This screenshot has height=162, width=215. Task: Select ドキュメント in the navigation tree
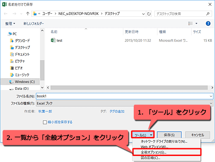click(20, 54)
